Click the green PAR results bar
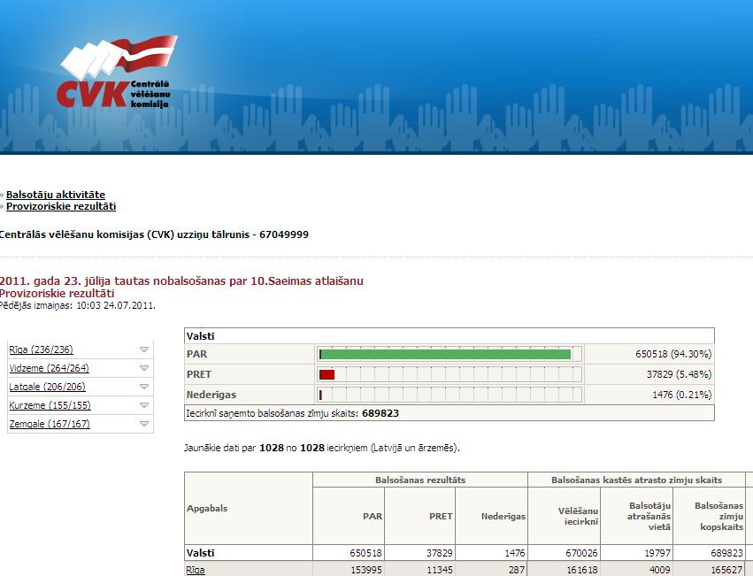Screen dimensions: 753x576 click(445, 354)
